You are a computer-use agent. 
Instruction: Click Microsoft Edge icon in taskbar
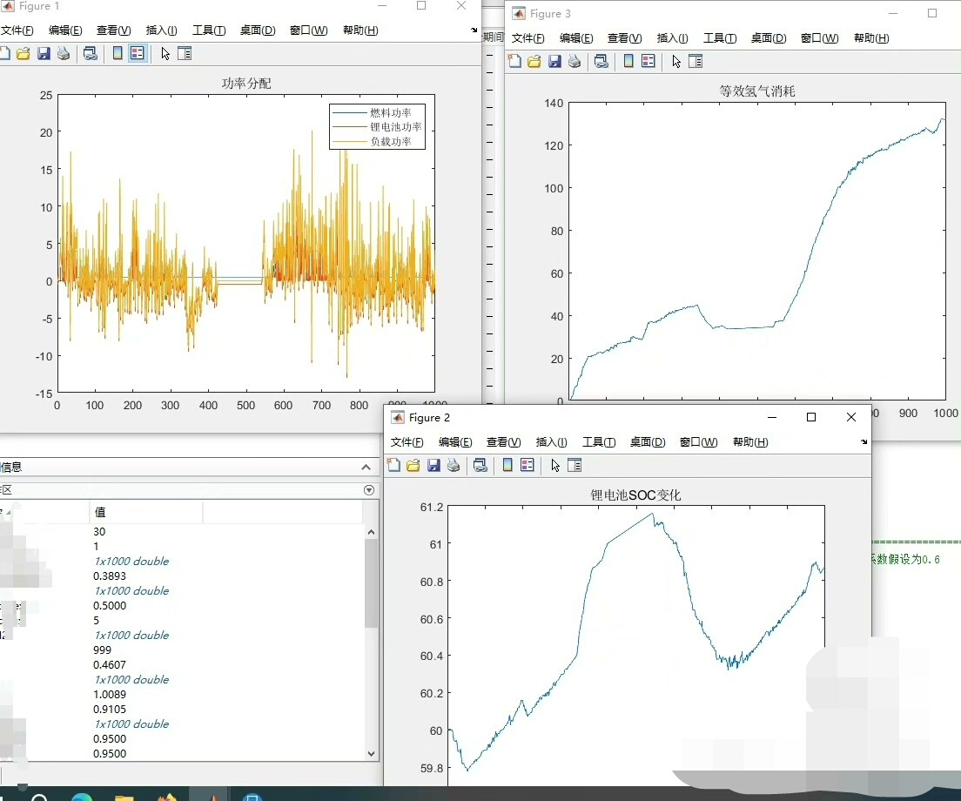pyautogui.click(x=82, y=796)
